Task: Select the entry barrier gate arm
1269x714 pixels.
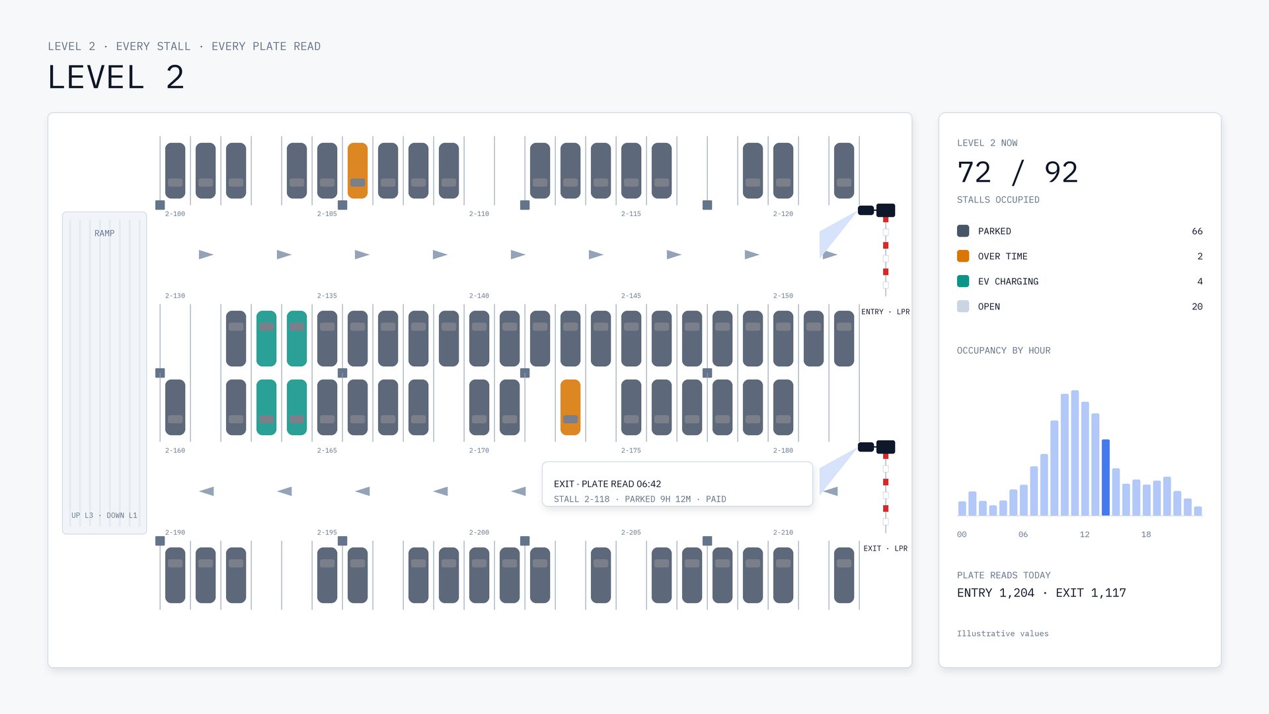Action: pos(886,257)
